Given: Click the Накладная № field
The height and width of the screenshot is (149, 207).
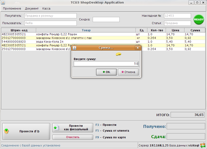Looking at the screenshot, I should pos(178,16).
